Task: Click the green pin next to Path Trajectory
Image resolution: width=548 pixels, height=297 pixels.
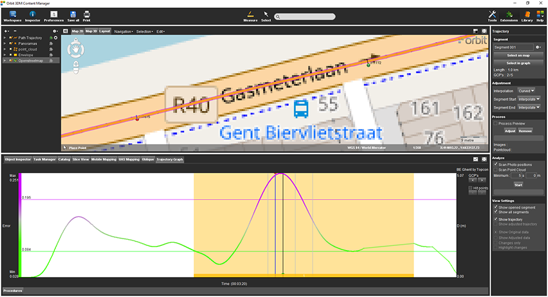Action: pyautogui.click(x=51, y=38)
